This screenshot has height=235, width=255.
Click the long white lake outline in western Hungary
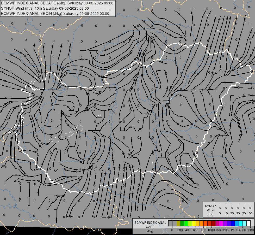pos(66,134)
